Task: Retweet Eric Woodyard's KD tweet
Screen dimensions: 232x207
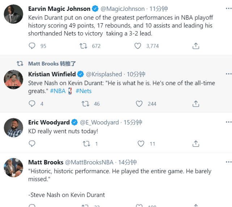Action: (87, 144)
